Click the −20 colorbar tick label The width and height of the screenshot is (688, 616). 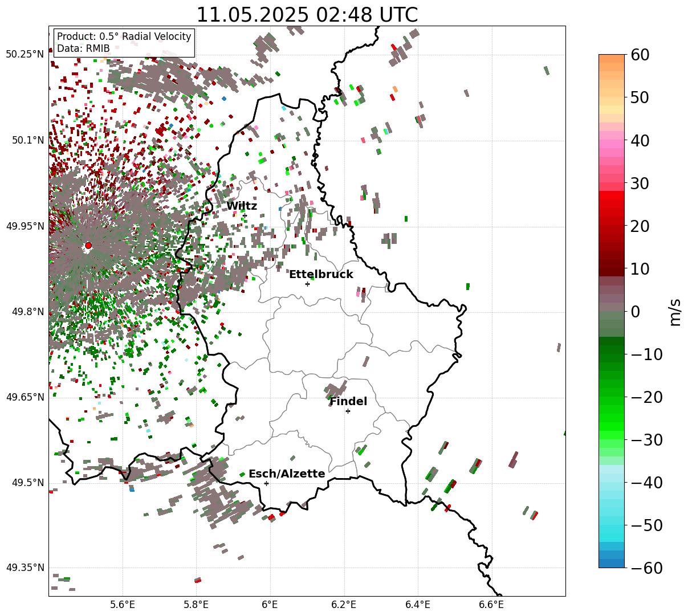click(x=646, y=397)
